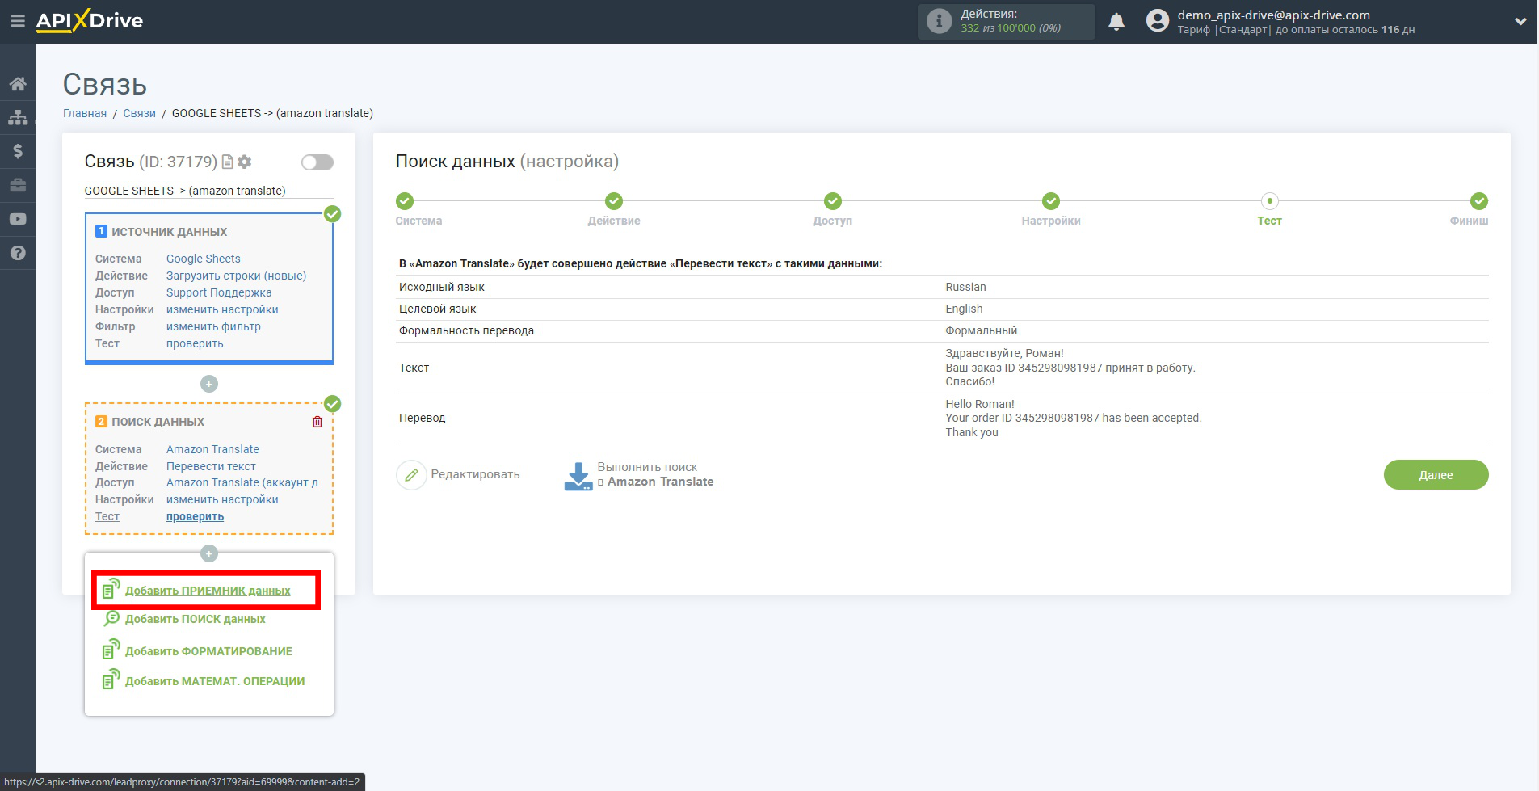Open the help question mark icon
The width and height of the screenshot is (1539, 791).
click(18, 253)
